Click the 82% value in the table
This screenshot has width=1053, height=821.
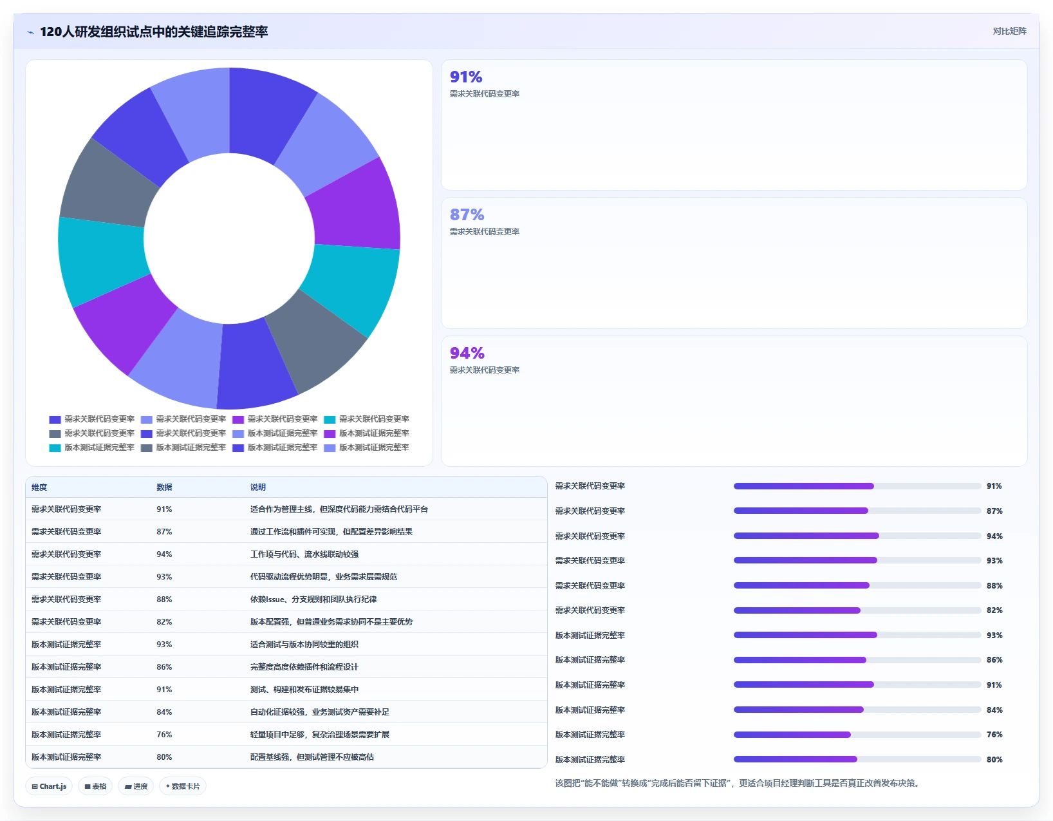pos(164,622)
